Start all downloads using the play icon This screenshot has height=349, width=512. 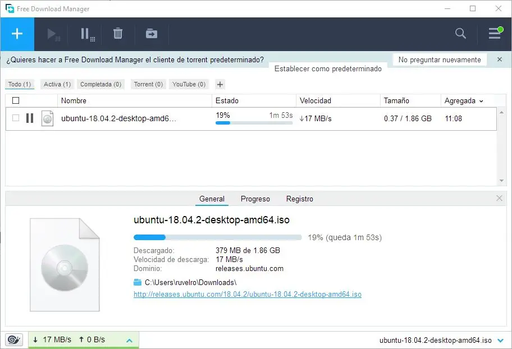tap(53, 34)
